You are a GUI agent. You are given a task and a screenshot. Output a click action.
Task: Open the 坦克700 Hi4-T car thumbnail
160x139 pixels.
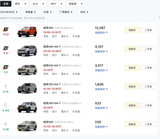27,88
